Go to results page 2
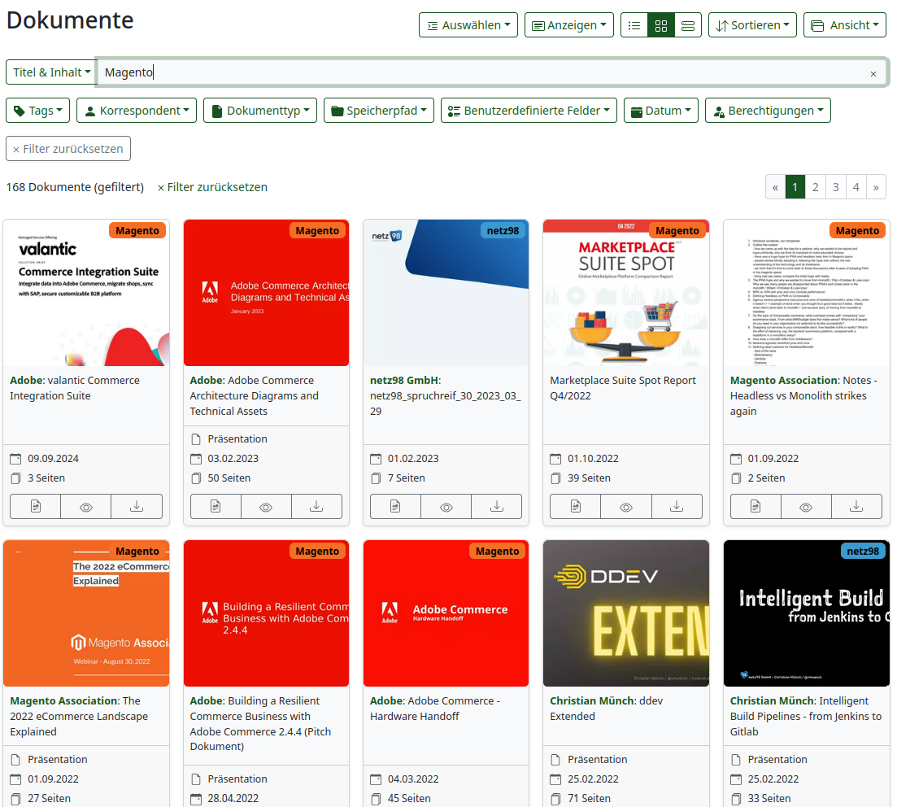Image resolution: width=897 pixels, height=807 pixels. 815,187
